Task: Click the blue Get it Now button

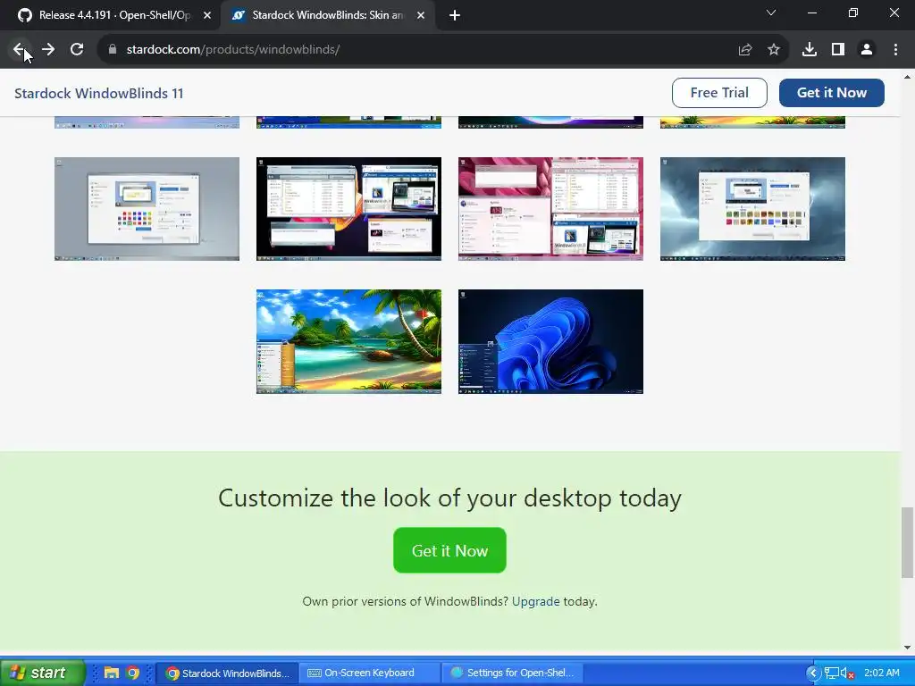Action: click(832, 93)
